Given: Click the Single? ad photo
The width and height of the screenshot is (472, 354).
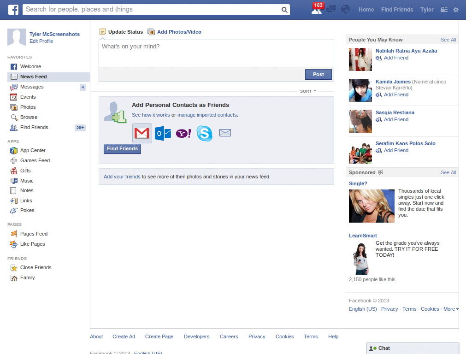Looking at the screenshot, I should 372,206.
